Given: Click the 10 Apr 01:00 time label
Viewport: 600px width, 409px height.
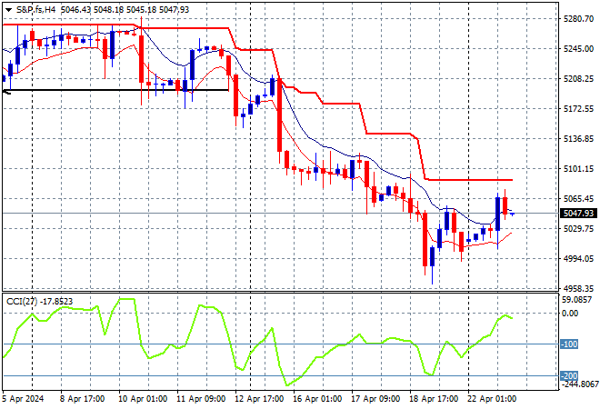Looking at the screenshot, I should coord(143,399).
